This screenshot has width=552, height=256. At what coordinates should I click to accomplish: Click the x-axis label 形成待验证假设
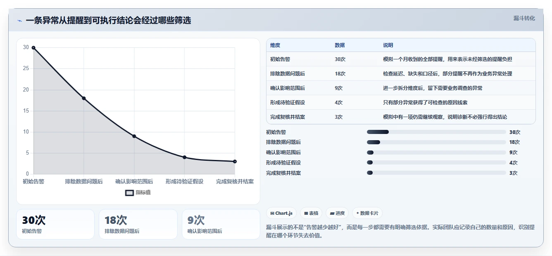(185, 181)
